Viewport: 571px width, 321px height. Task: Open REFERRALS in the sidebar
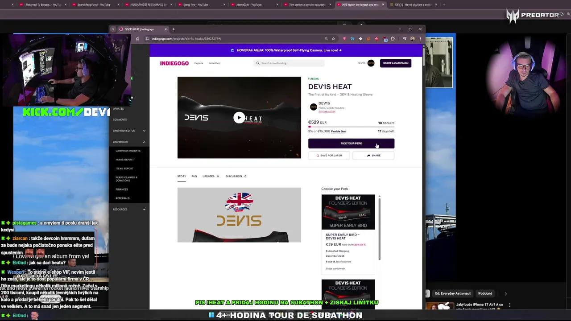pos(123,198)
